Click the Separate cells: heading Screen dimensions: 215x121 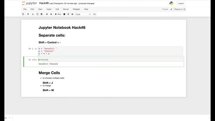point(52,35)
